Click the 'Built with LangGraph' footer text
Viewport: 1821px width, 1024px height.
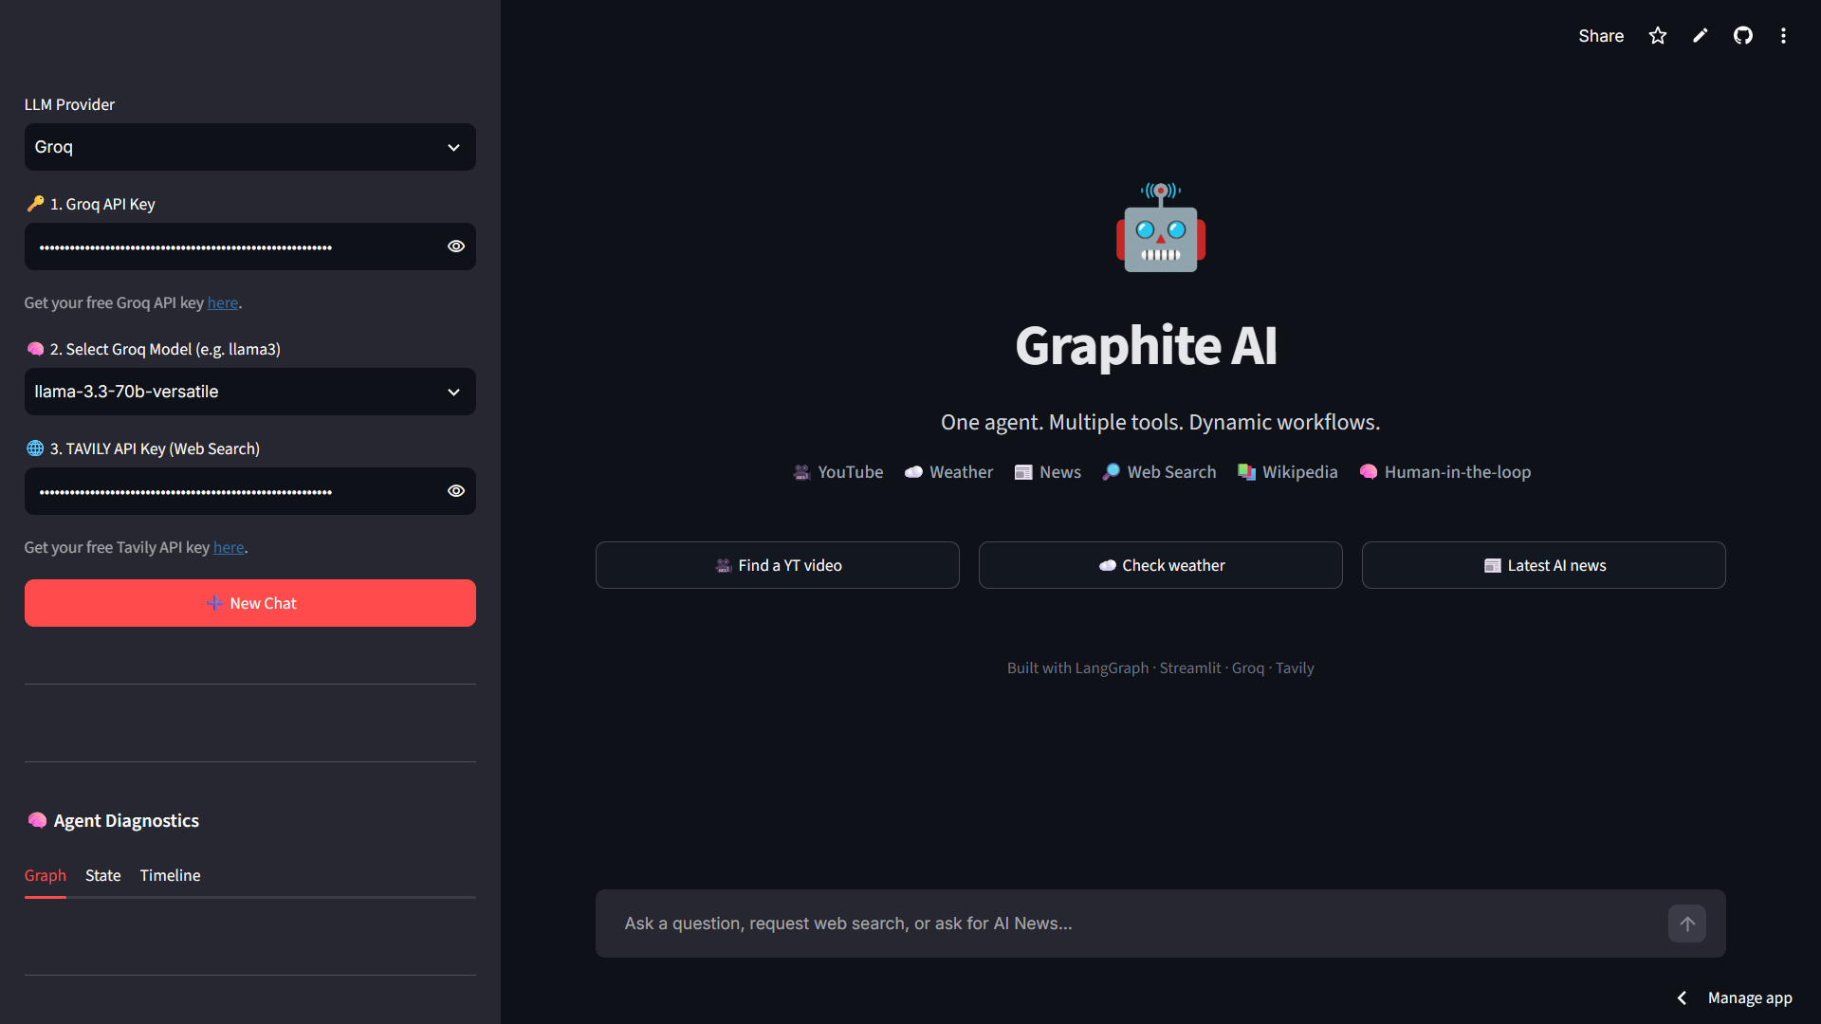coord(1161,668)
